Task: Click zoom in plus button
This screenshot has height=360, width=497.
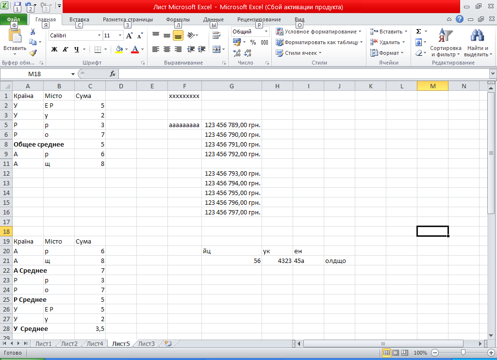Action: coord(491,353)
